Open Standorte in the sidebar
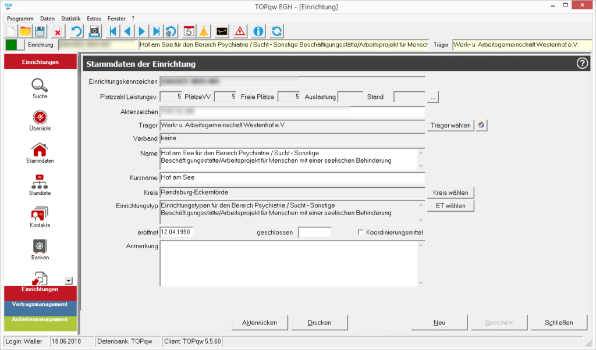Screen dimensions: 596x350 40,185
